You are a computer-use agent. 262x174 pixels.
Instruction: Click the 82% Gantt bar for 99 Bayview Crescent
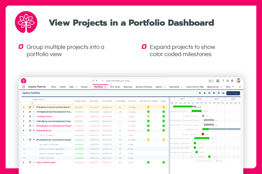click(185, 107)
